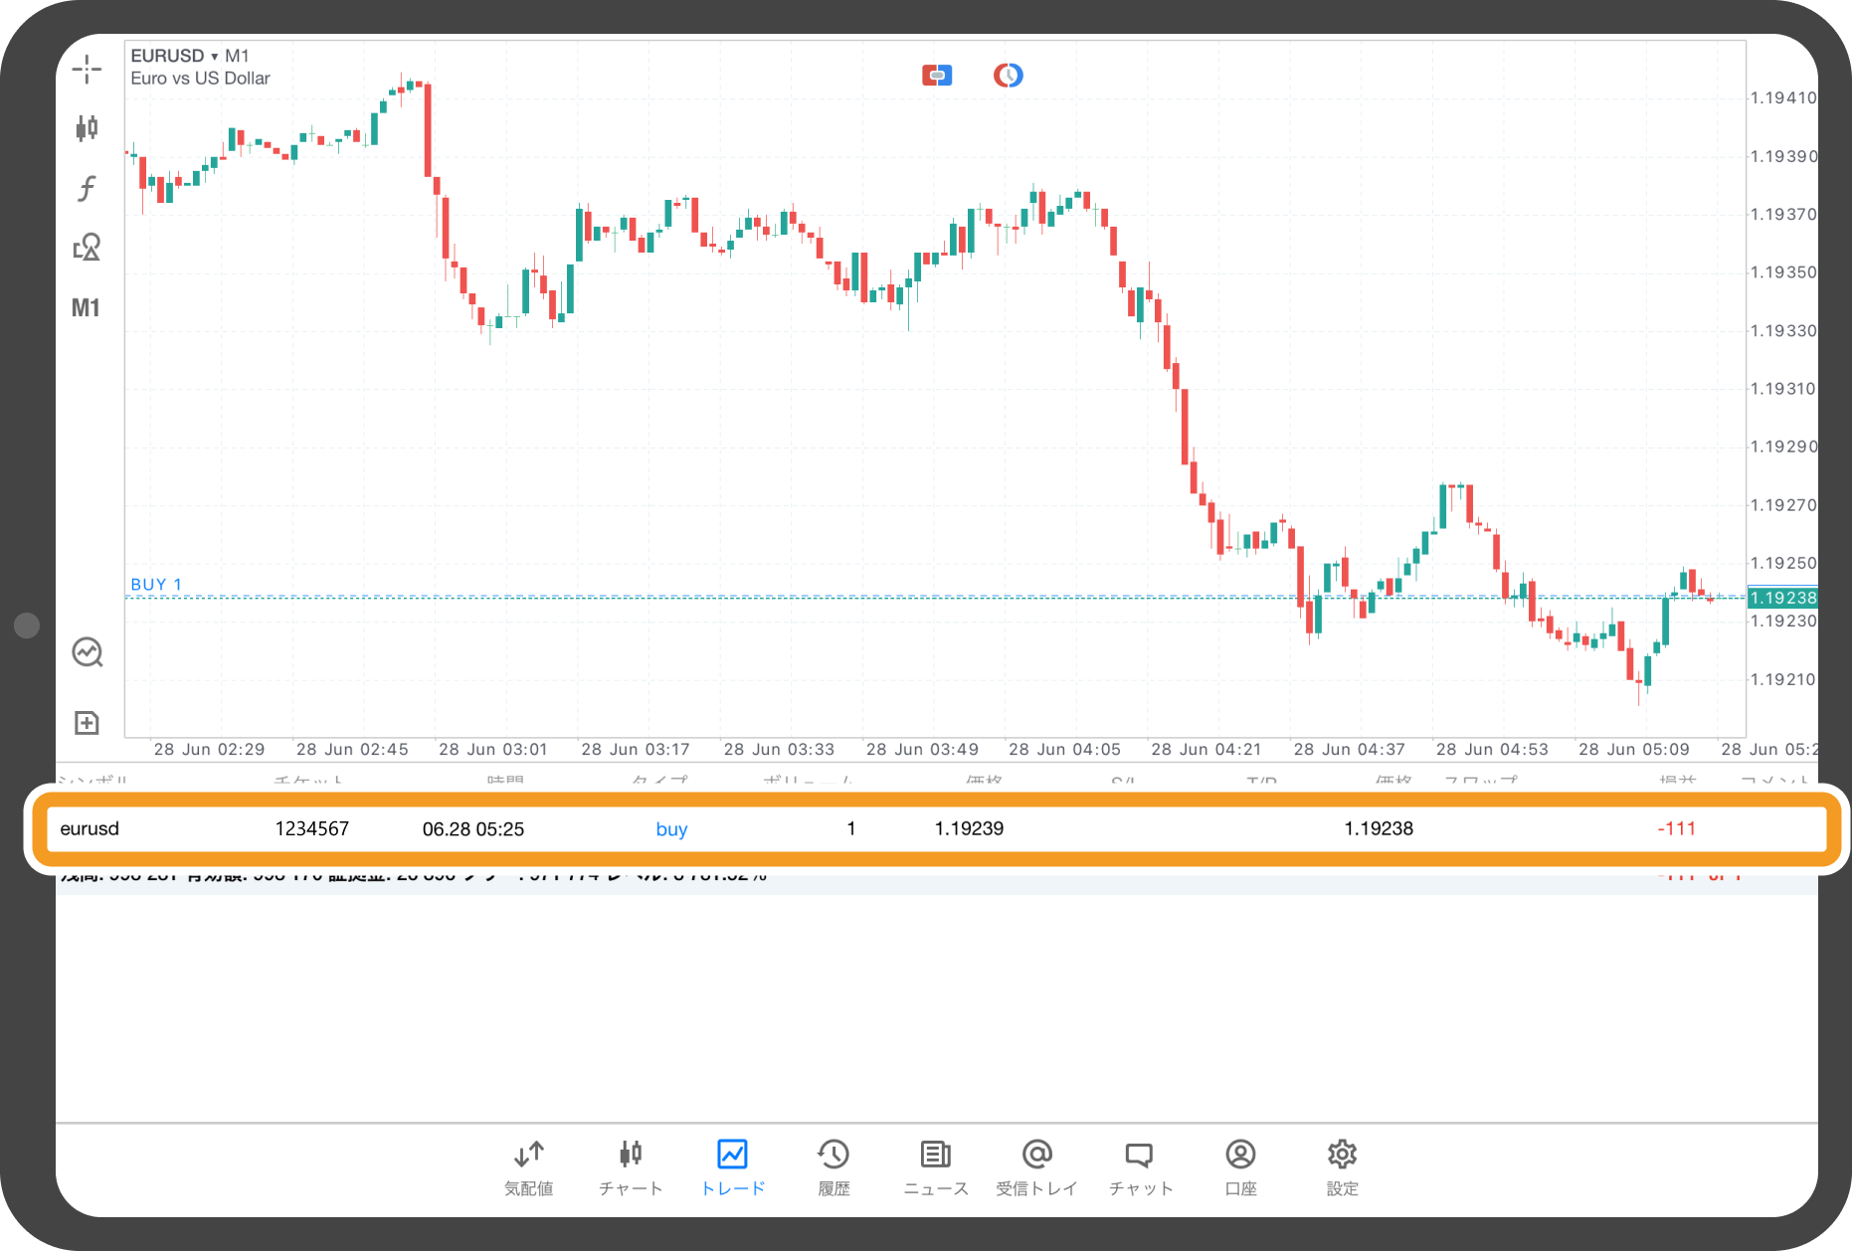Open the チャット chat tab
This screenshot has height=1251, width=1852.
click(x=1140, y=1166)
